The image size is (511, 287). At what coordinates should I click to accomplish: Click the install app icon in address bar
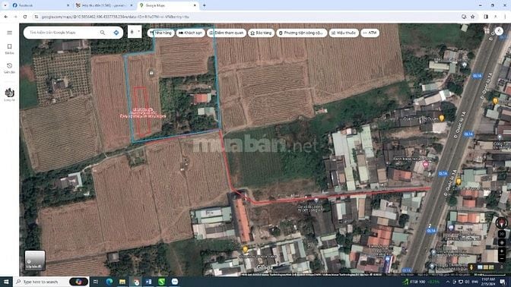click(x=464, y=17)
